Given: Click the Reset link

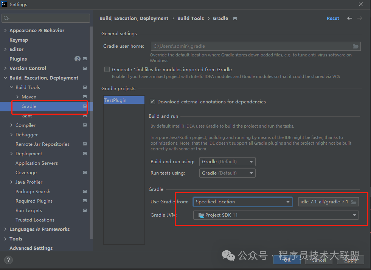Looking at the screenshot, I should [333, 18].
